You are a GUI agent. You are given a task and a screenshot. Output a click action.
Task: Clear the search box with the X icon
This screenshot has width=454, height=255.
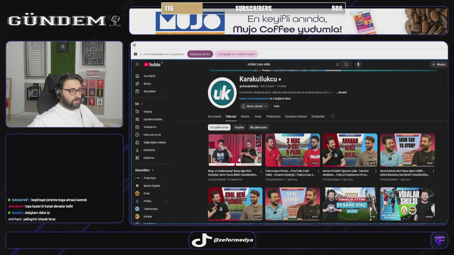tap(337, 64)
